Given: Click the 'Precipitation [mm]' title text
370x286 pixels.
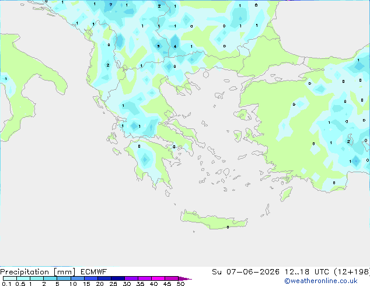Looking at the screenshot, I should tap(38, 272).
